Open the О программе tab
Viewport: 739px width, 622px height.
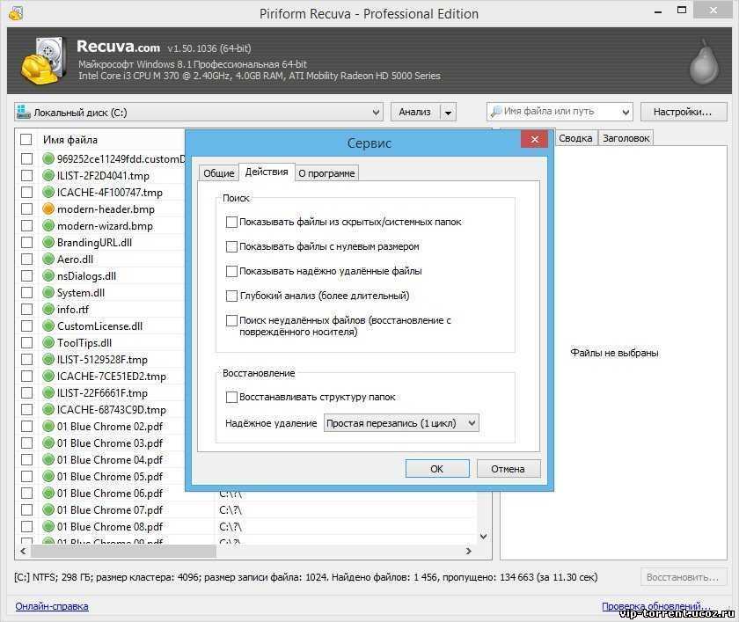click(326, 173)
